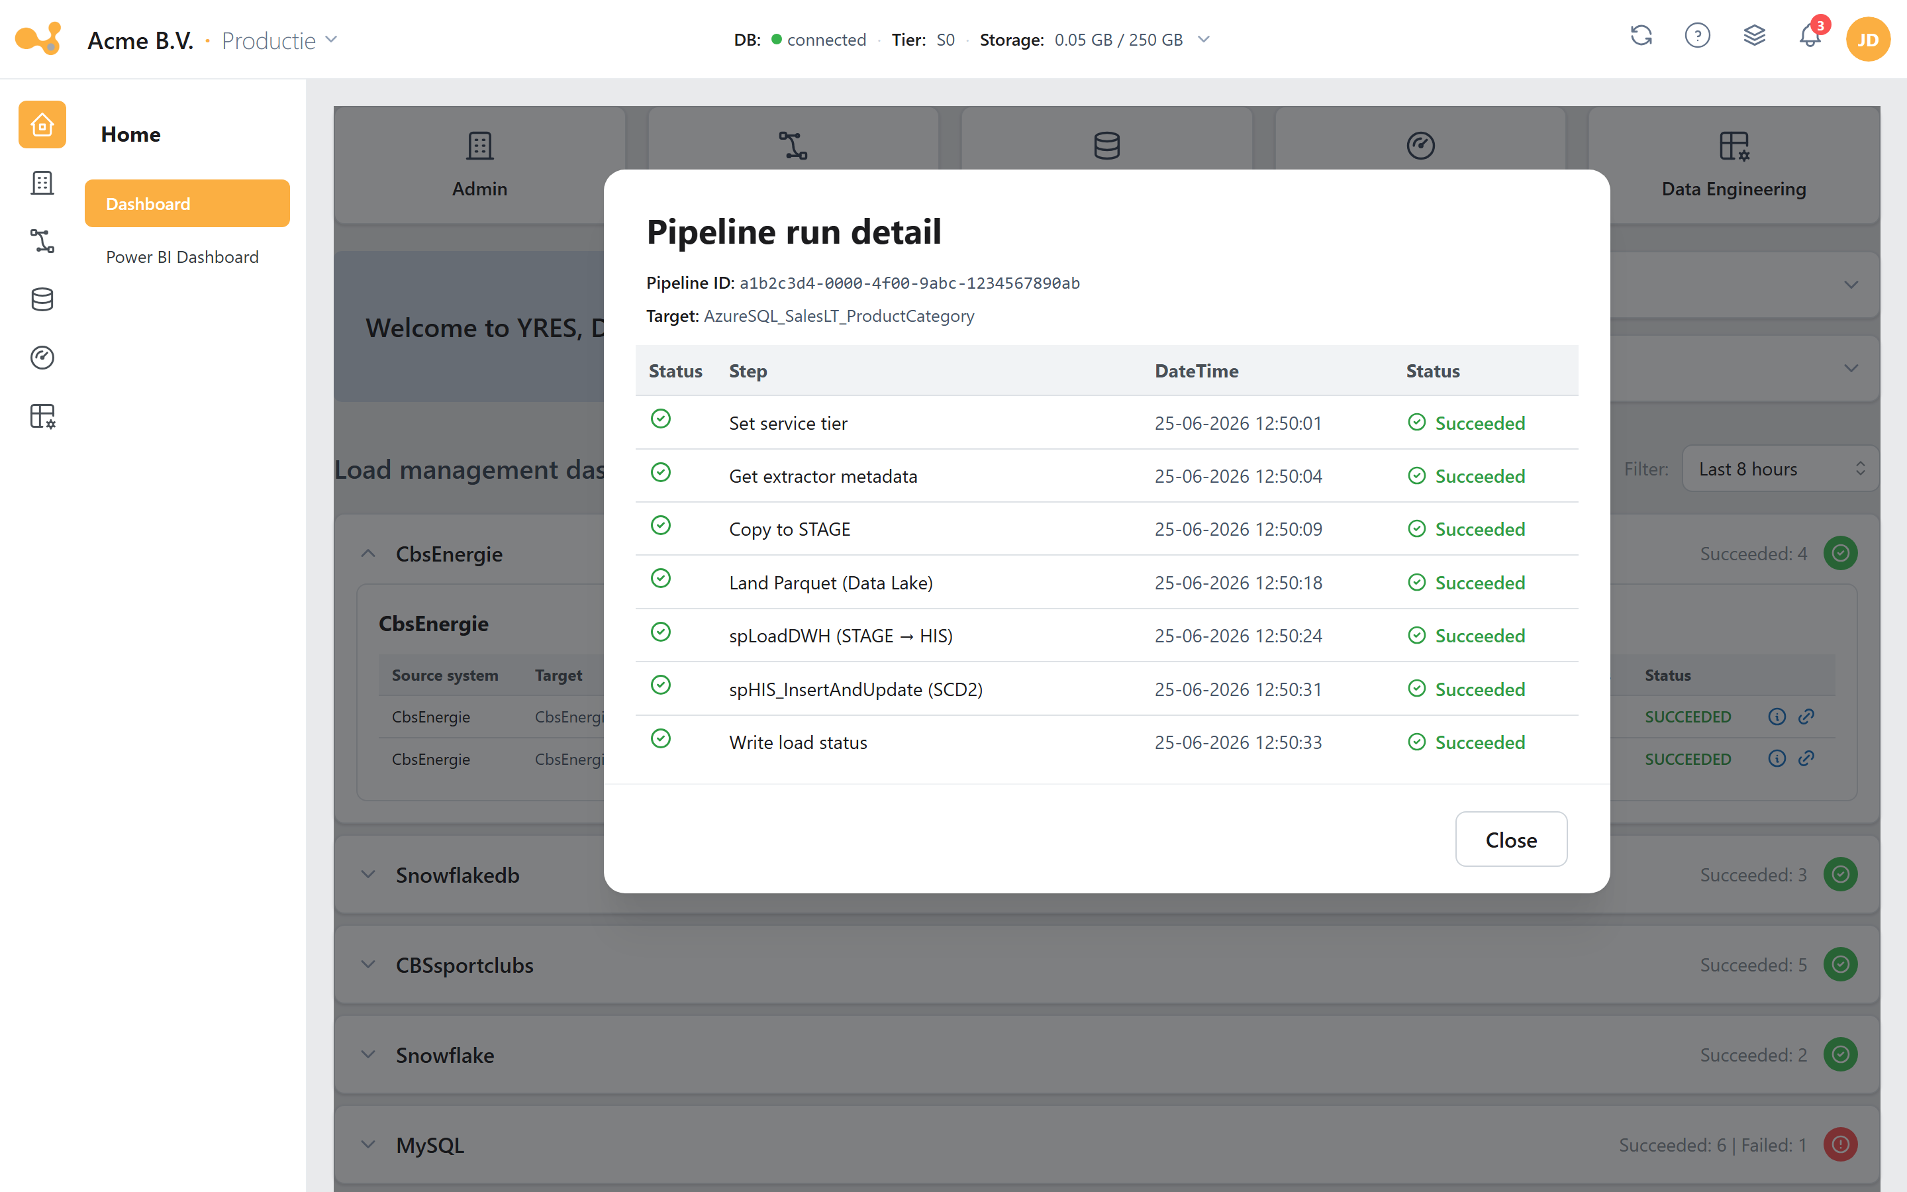Click the 25-06-2026 12:50:09 timestamp
Viewport: 1907px width, 1192px height.
[x=1238, y=529]
